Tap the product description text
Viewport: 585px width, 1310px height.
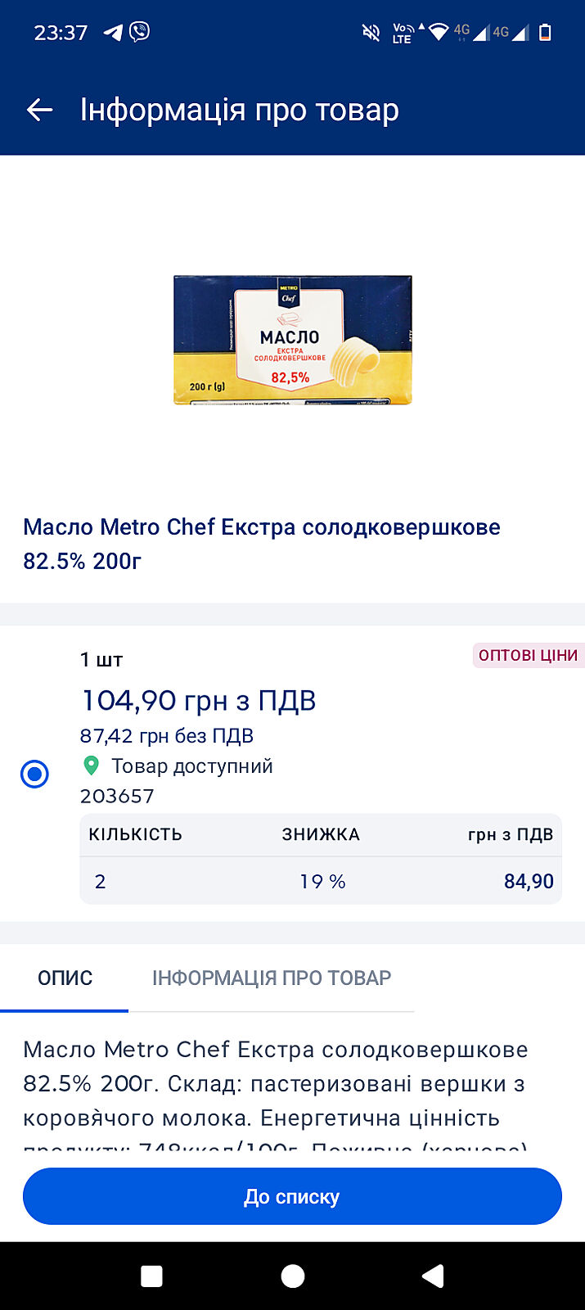pyautogui.click(x=276, y=1083)
